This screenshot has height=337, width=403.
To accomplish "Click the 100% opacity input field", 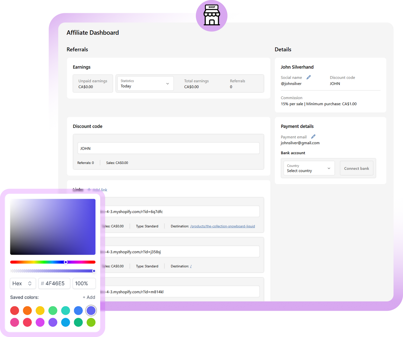I will (x=84, y=283).
